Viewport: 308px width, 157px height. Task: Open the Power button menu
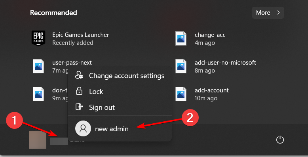click(280, 140)
